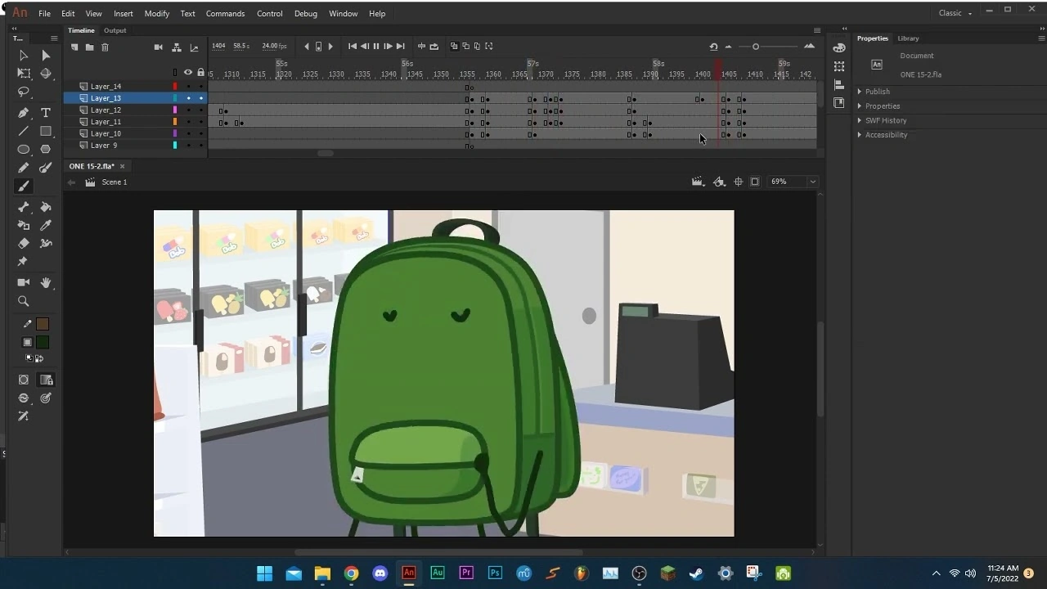The image size is (1047, 589).
Task: Click the New Layer icon in timeline
Action: tap(74, 47)
